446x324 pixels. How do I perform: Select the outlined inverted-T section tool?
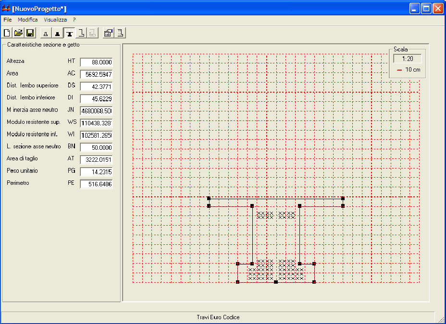pos(46,33)
